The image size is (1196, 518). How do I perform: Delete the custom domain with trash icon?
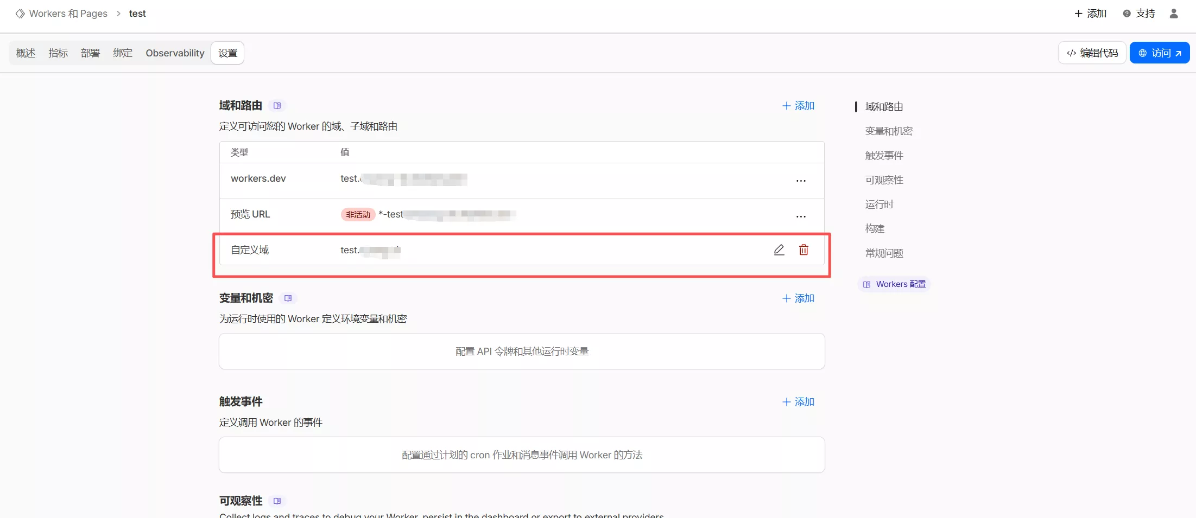point(803,250)
